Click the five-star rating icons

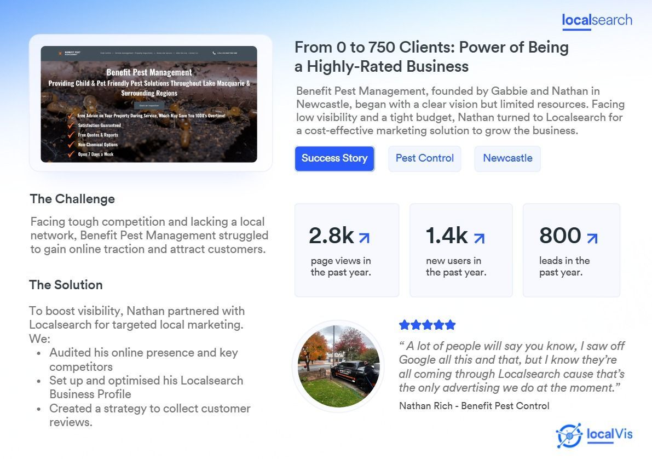coord(427,325)
